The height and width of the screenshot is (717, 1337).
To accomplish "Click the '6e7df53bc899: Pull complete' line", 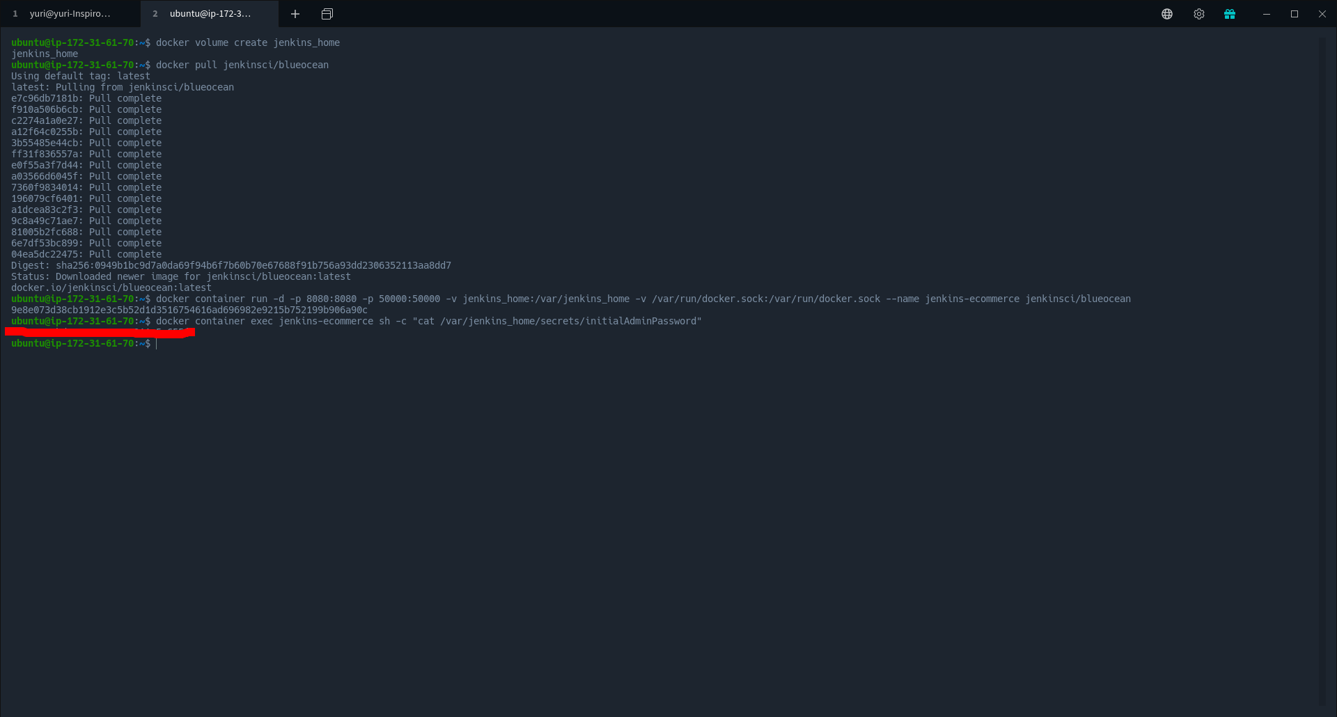I will pyautogui.click(x=86, y=243).
